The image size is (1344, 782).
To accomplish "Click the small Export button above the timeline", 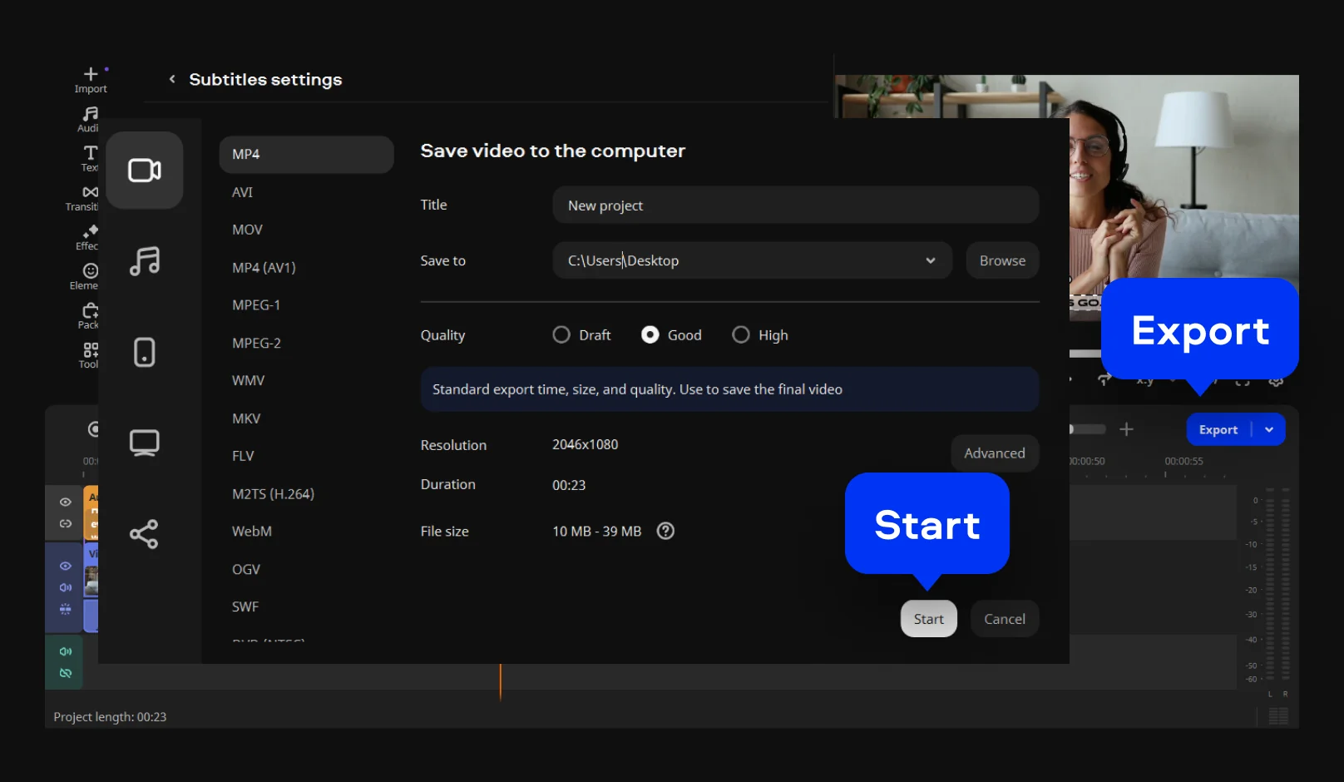I will [1218, 429].
